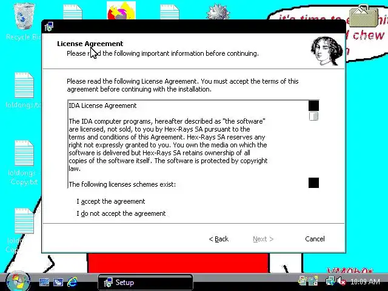Select the Firefox desktop shortcut icon

click(x=121, y=10)
